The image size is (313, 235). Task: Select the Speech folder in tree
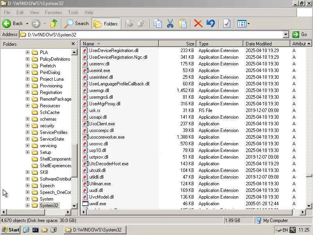click(47, 185)
